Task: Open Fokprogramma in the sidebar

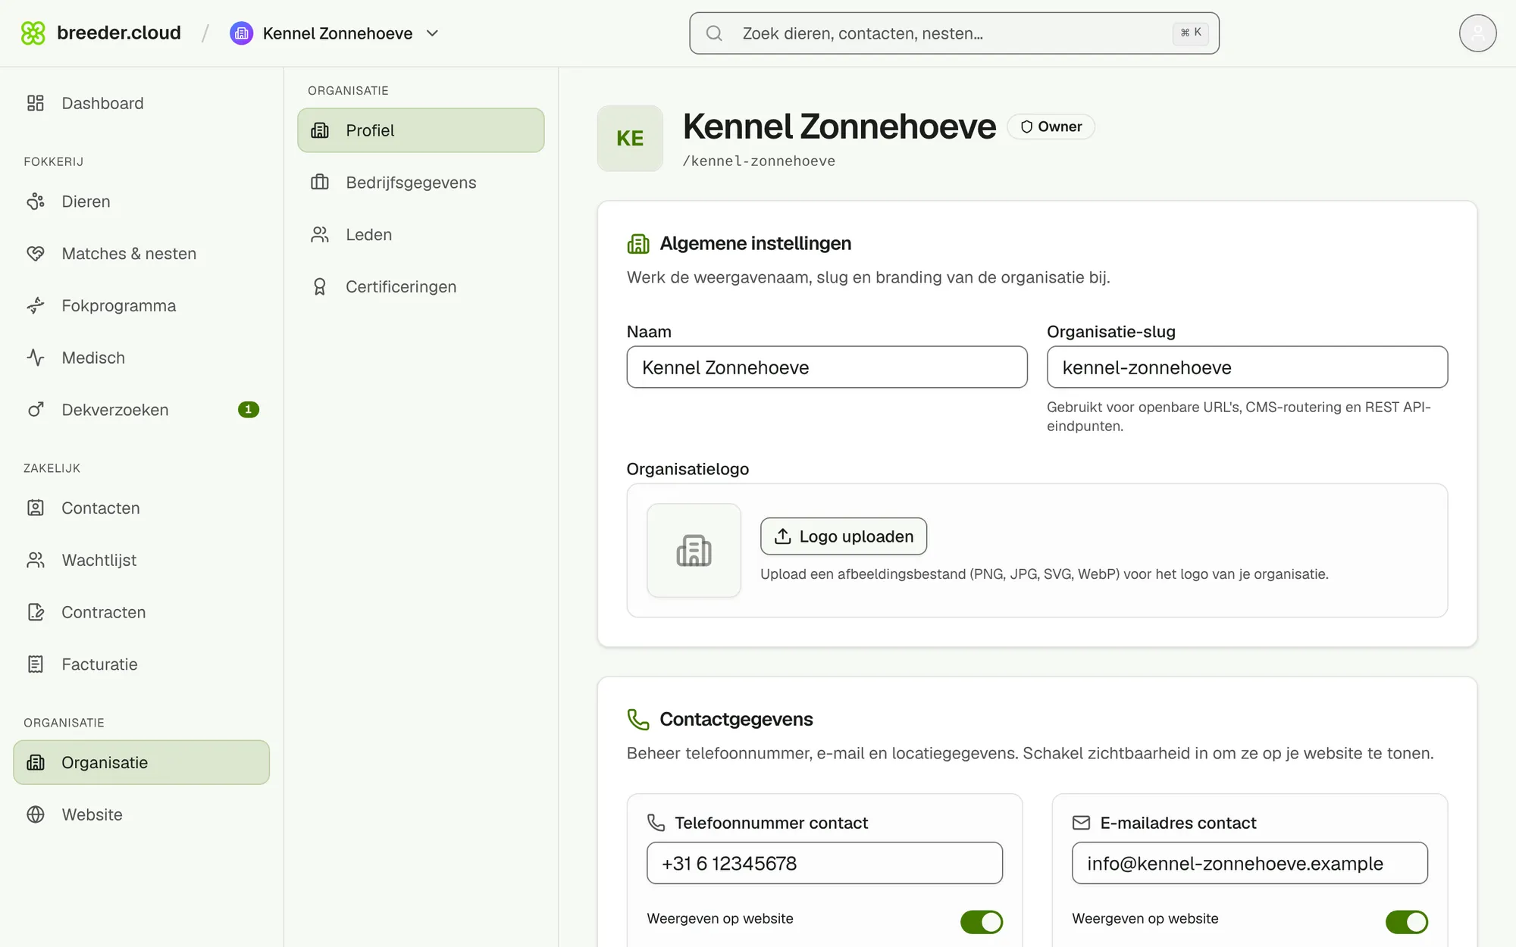Action: click(142, 305)
